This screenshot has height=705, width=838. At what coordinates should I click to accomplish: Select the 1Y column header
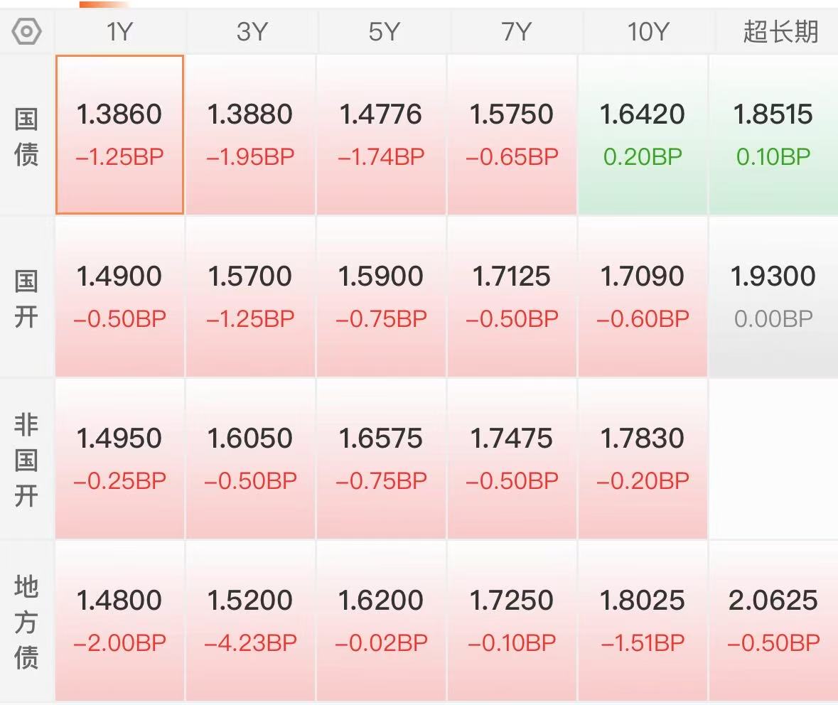pyautogui.click(x=119, y=31)
